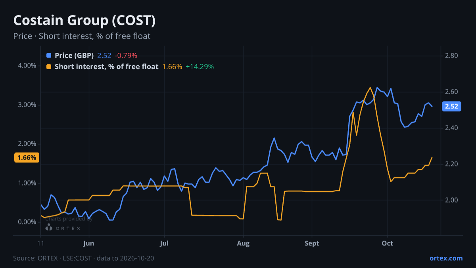This screenshot has height=268, width=476.
Task: Select the subtitle Price · Short interest text
Action: point(82,36)
